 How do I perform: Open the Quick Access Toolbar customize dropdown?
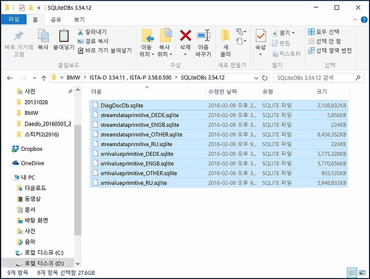tap(39, 8)
